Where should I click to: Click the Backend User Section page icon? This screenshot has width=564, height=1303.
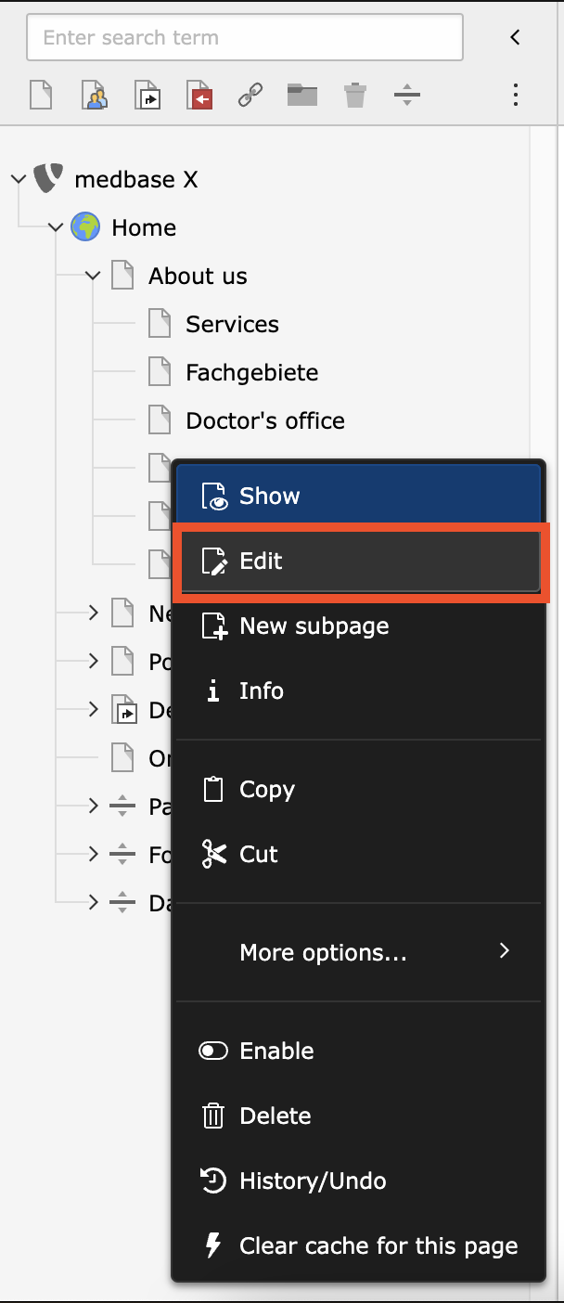coord(95,95)
